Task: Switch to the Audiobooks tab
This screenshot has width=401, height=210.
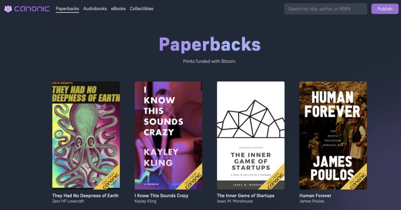Action: (95, 9)
